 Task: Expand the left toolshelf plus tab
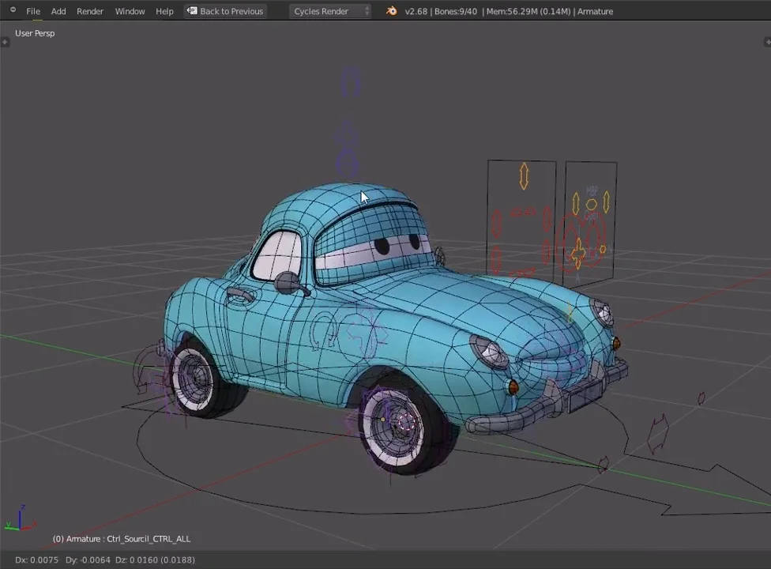5,43
